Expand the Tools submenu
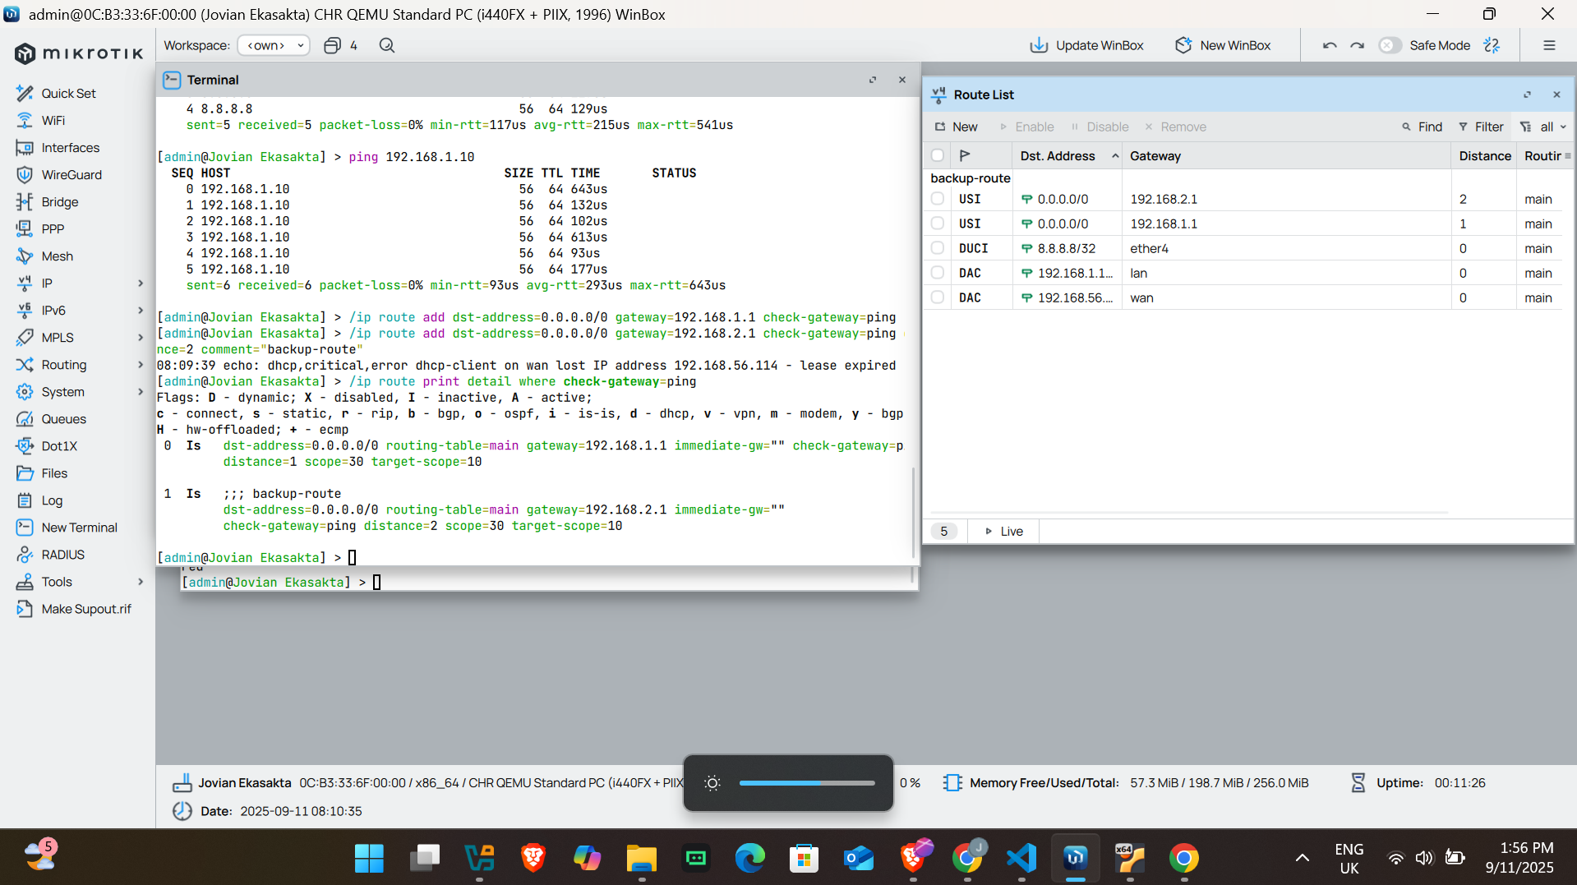1577x885 pixels. point(141,581)
